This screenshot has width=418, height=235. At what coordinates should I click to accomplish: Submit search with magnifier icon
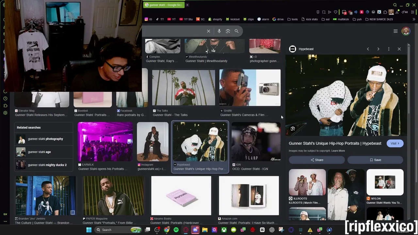236,31
